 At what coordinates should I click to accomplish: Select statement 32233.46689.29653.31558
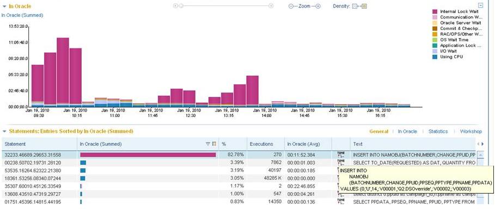33,155
